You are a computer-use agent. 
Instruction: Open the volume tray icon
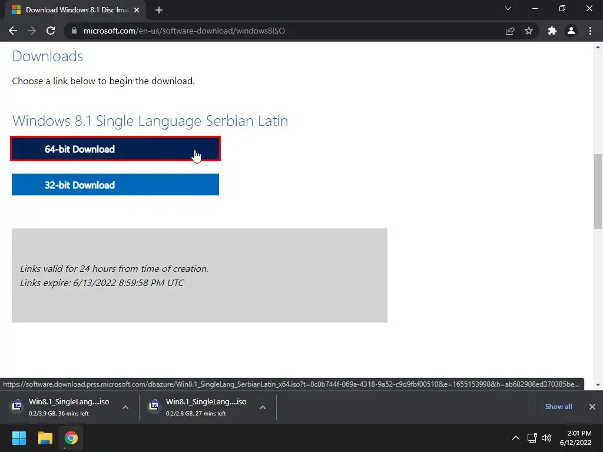point(546,438)
